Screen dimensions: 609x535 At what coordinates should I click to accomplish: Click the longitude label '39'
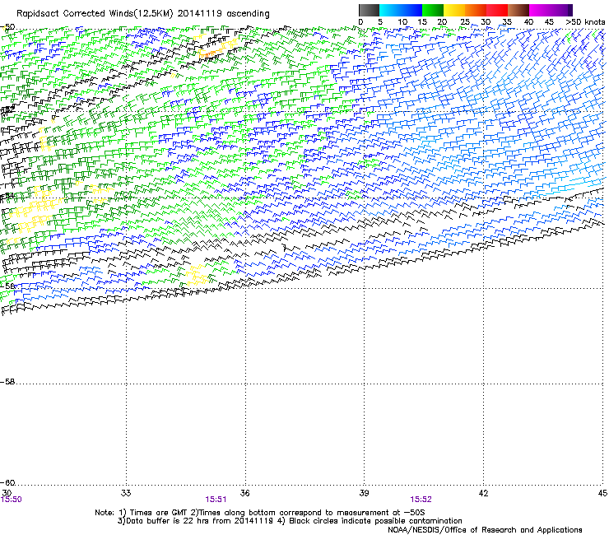364,493
